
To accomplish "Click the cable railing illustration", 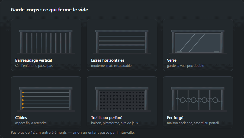I will pyautogui.click(x=46, y=99).
